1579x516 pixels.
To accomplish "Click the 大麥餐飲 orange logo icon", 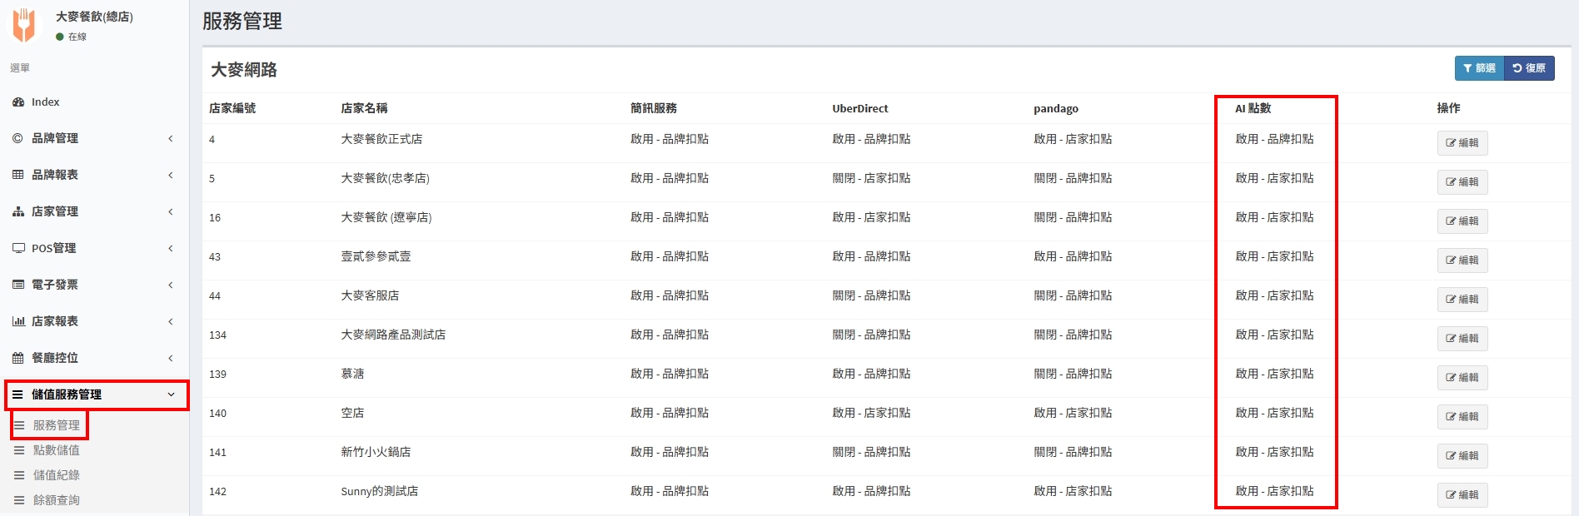I will [x=24, y=25].
